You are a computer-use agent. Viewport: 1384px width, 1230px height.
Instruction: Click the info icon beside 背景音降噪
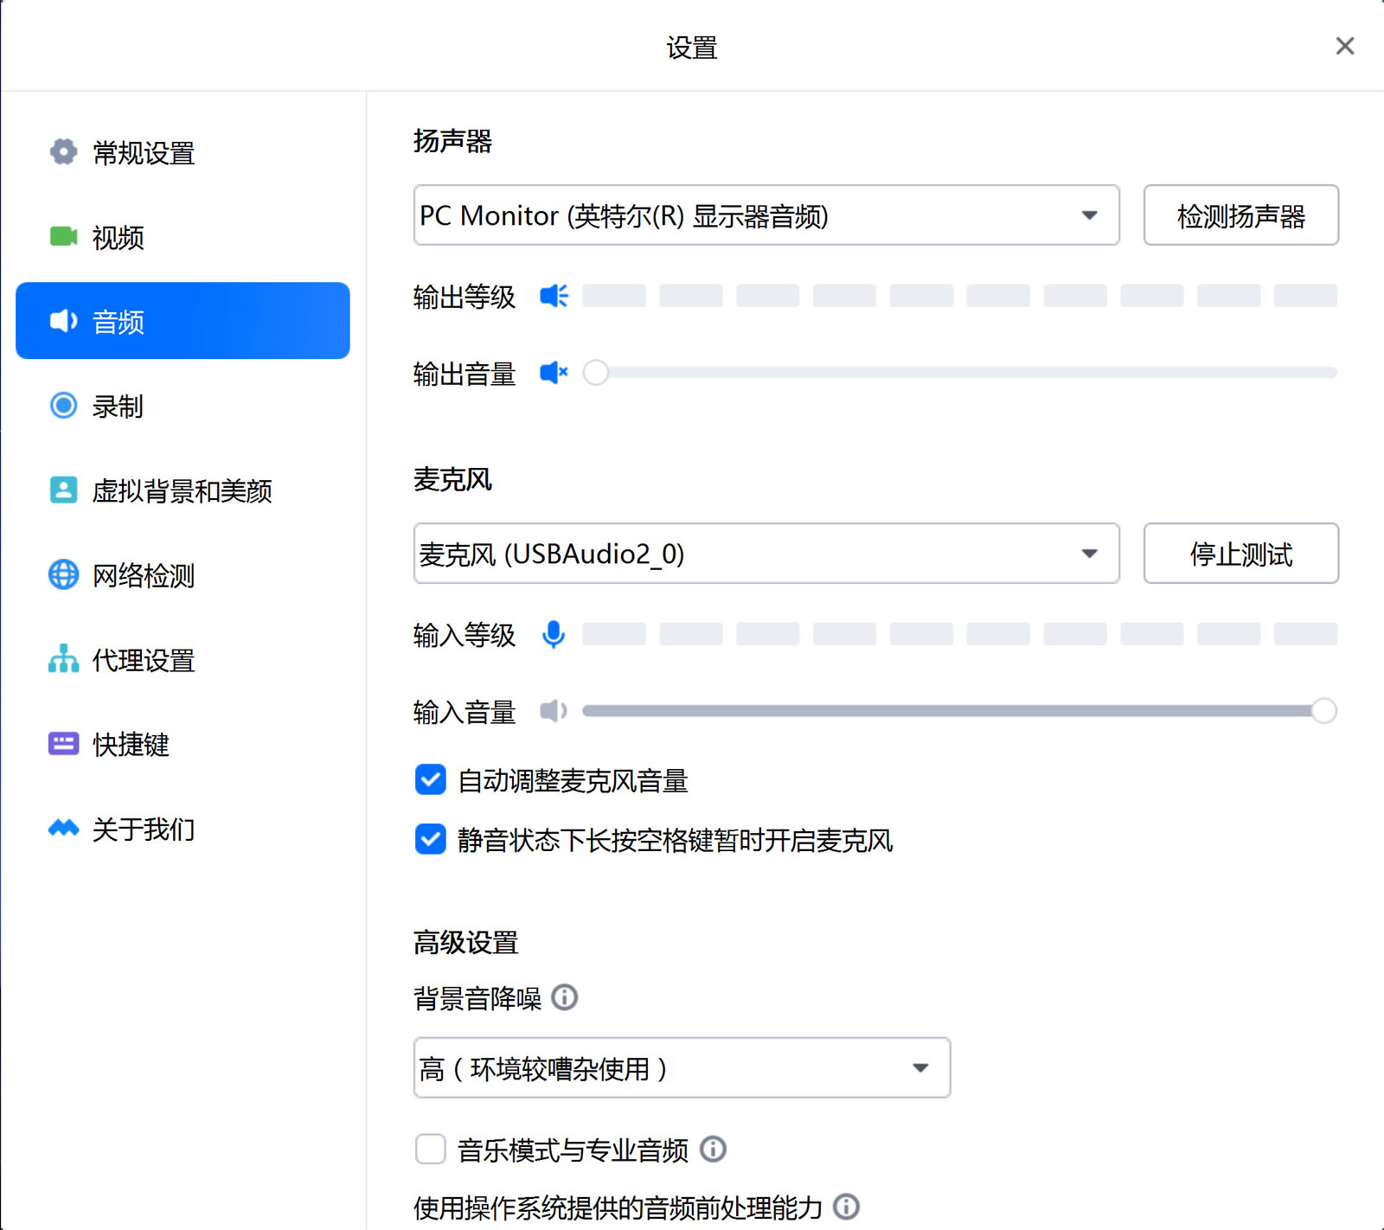tap(564, 997)
